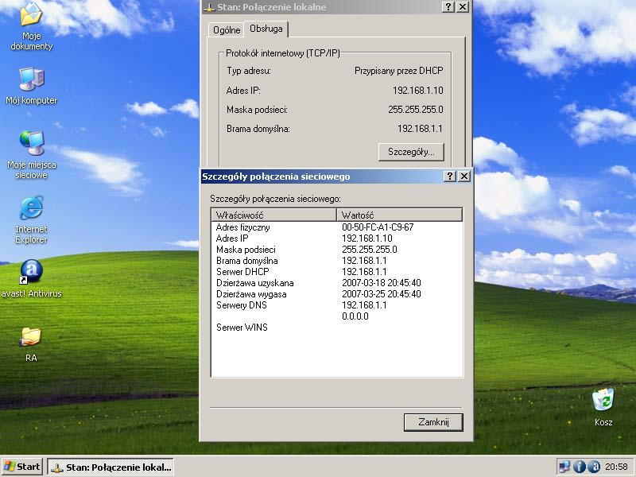The image size is (636, 477).
Task: Select the Serwery DNS row
Action: coord(336,305)
